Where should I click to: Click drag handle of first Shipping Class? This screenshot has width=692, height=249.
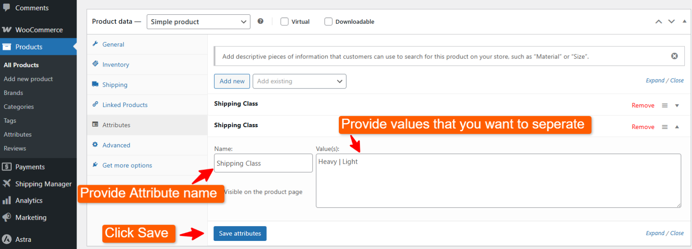(x=665, y=105)
